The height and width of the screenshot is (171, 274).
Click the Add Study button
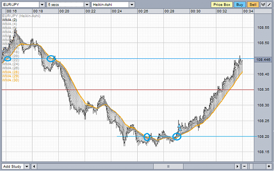click(x=13, y=166)
